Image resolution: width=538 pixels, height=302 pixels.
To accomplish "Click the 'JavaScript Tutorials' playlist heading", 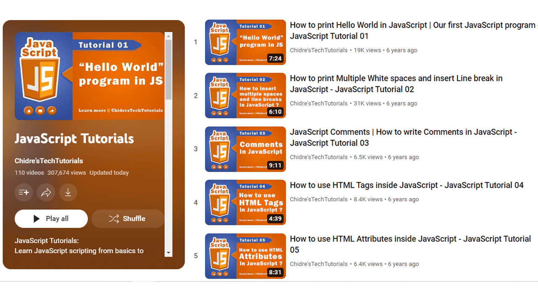I will (74, 139).
